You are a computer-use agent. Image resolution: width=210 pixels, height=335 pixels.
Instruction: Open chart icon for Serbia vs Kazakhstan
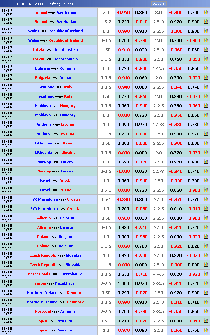206,283
